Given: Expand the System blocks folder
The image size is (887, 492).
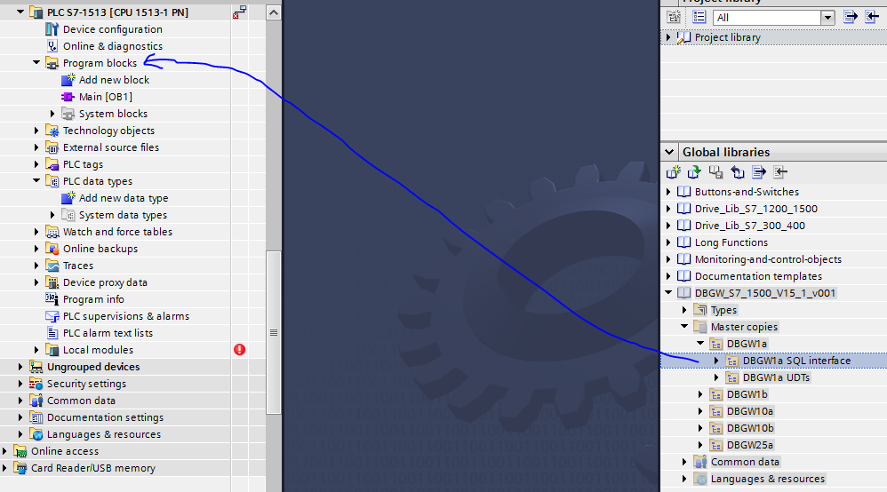Looking at the screenshot, I should [52, 114].
